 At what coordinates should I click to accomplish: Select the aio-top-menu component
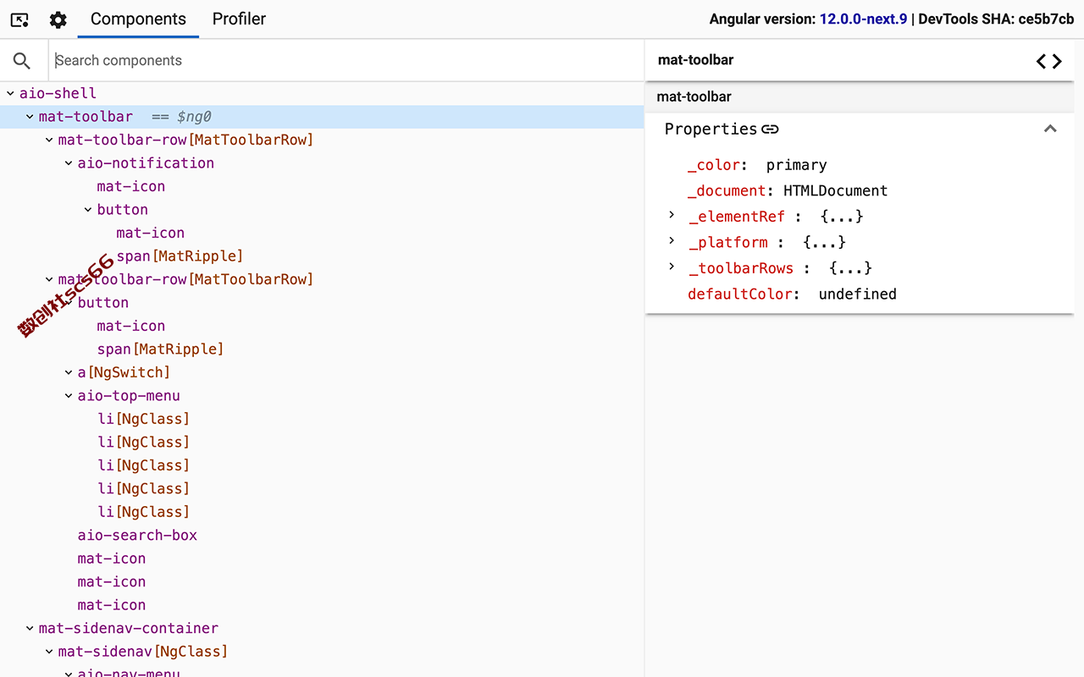coord(129,396)
